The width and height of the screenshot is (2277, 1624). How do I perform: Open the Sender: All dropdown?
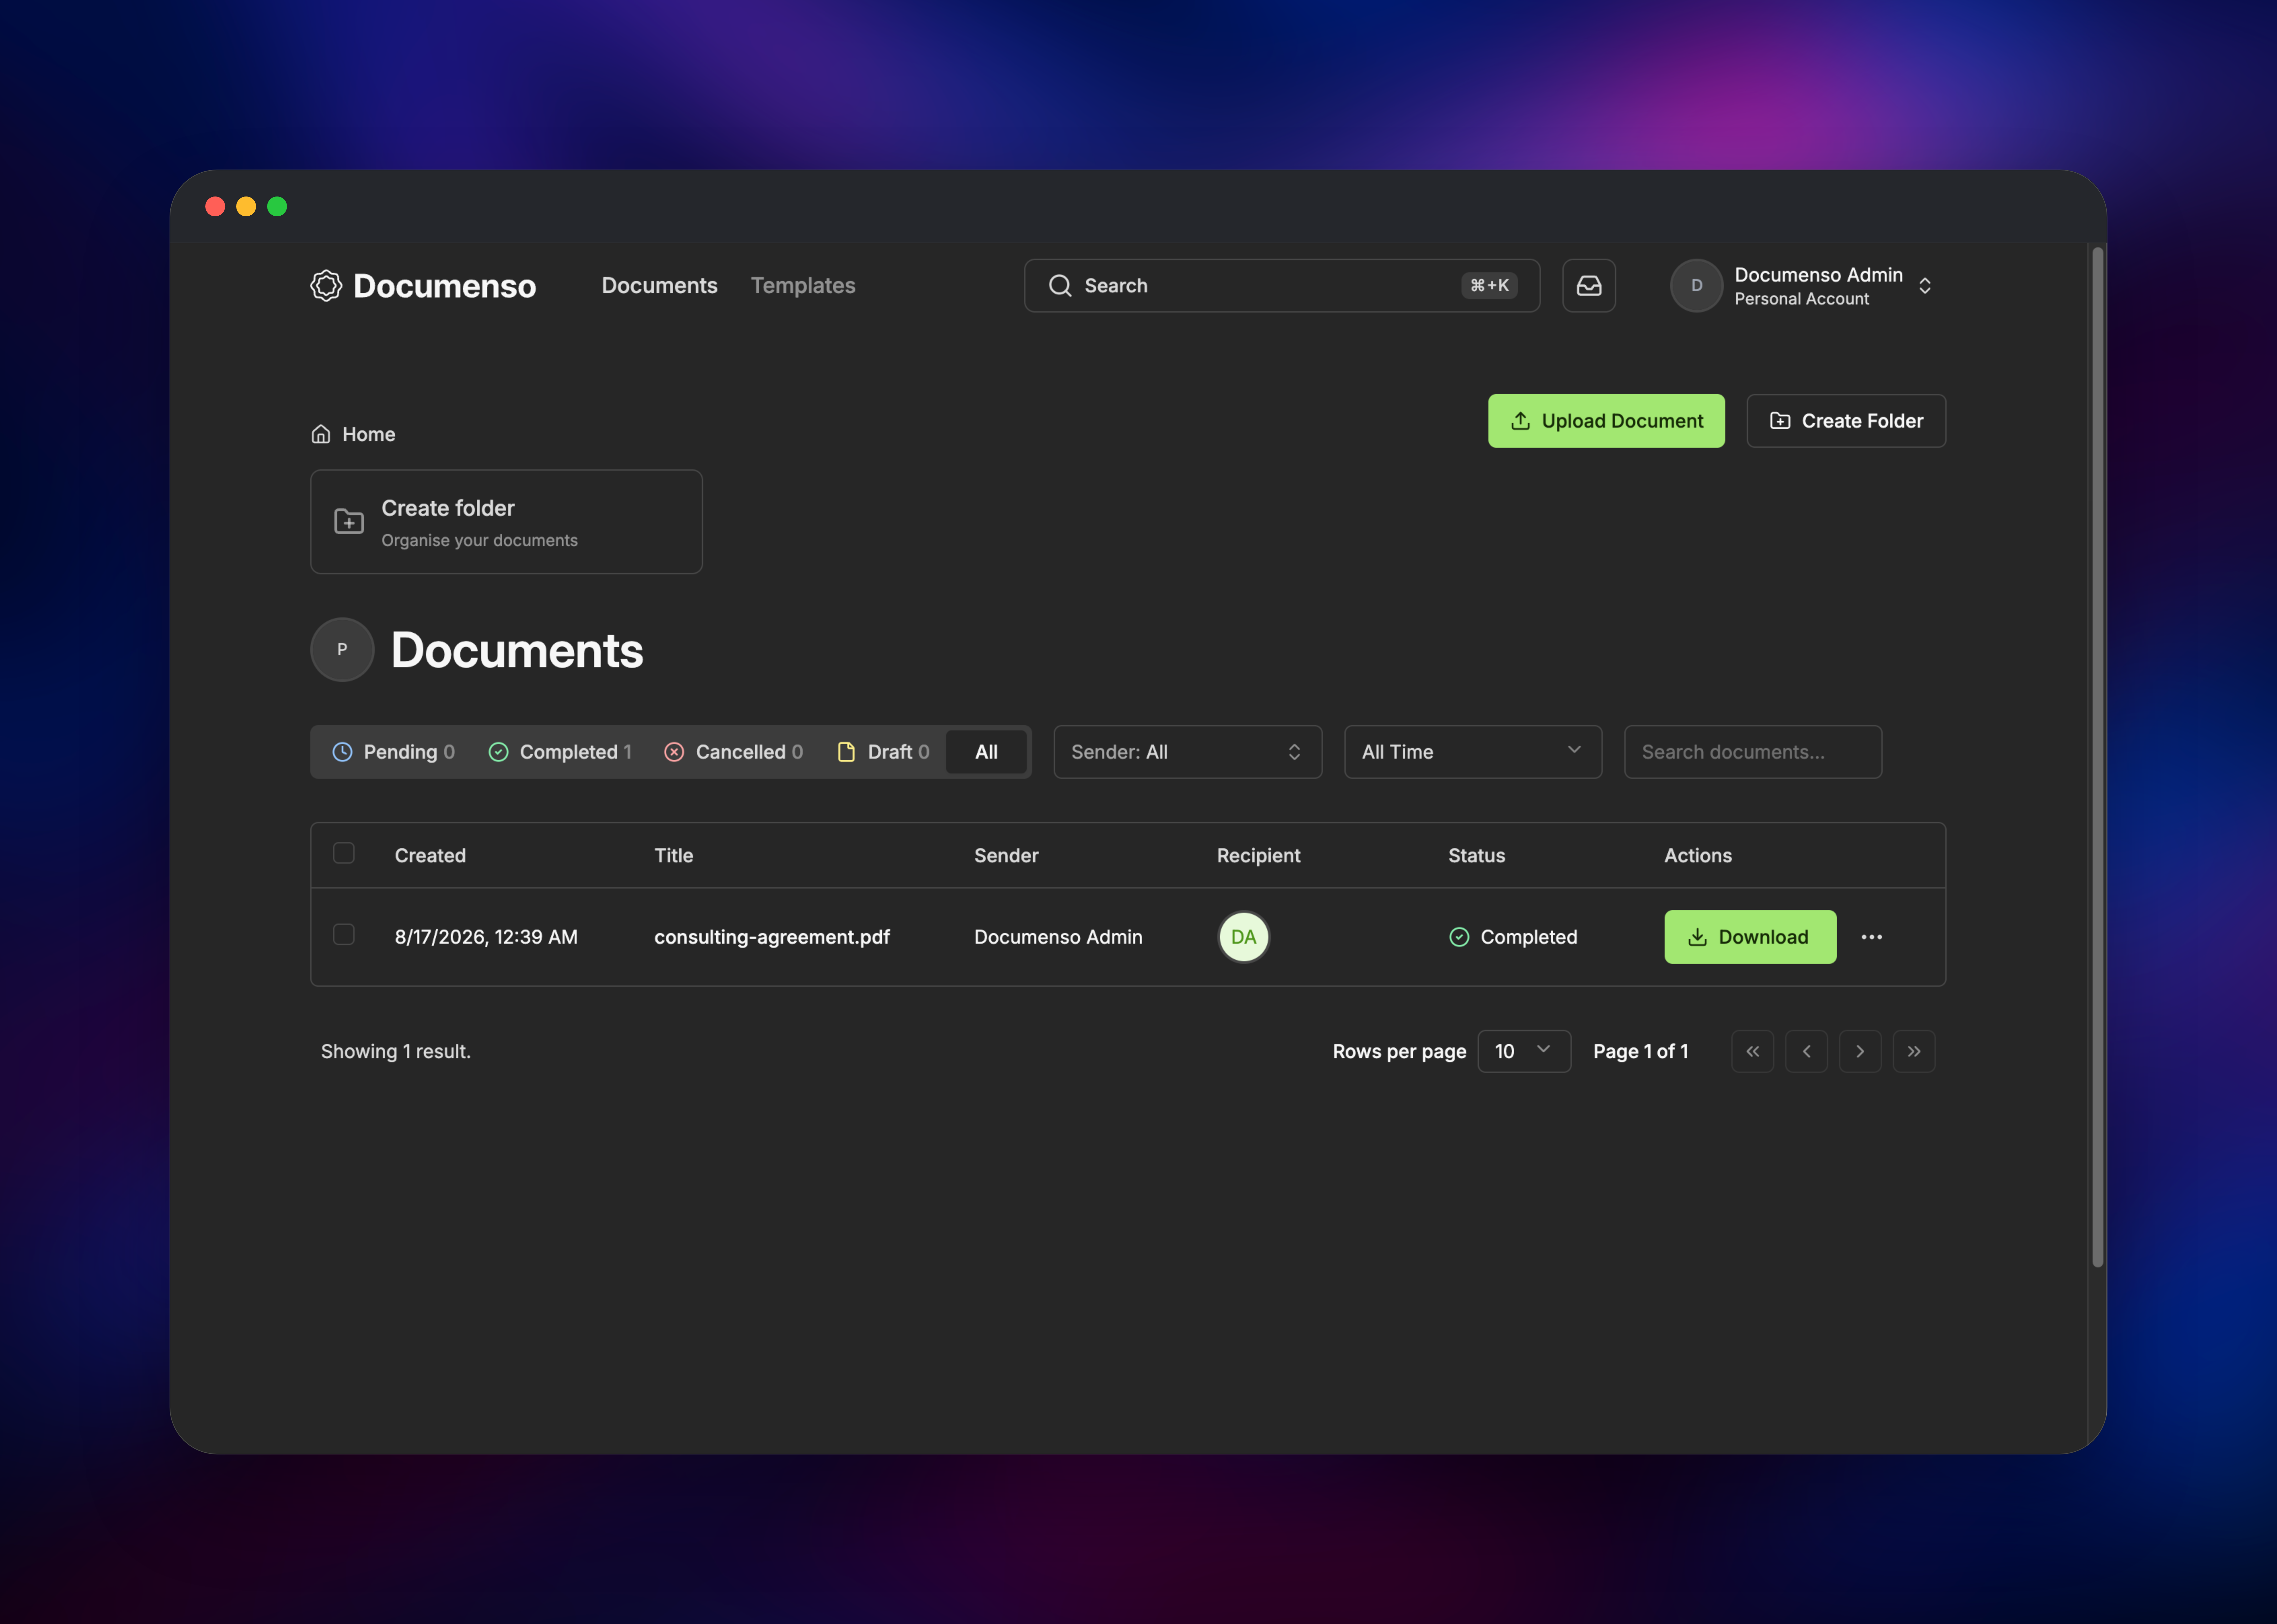(x=1188, y=752)
